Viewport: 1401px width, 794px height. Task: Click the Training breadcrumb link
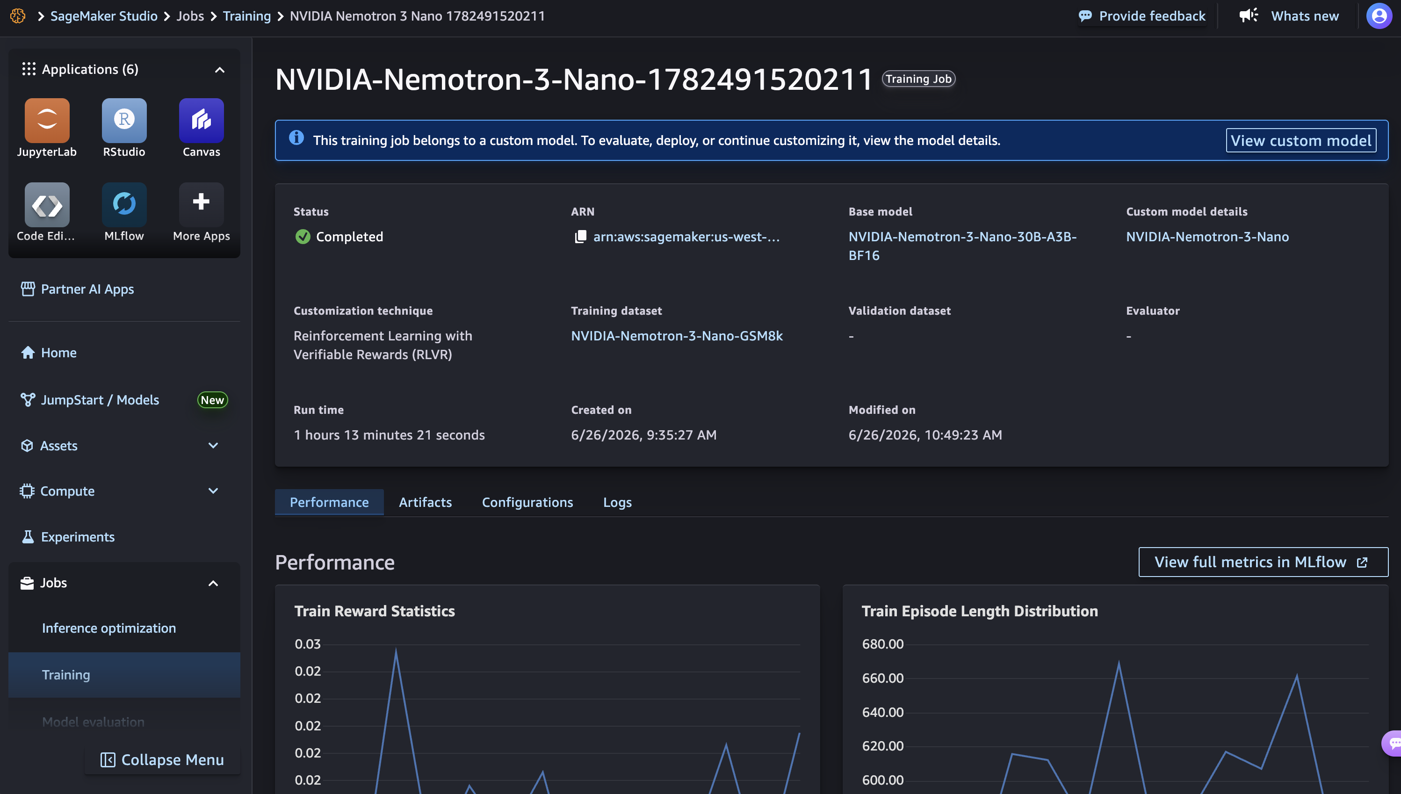click(246, 16)
